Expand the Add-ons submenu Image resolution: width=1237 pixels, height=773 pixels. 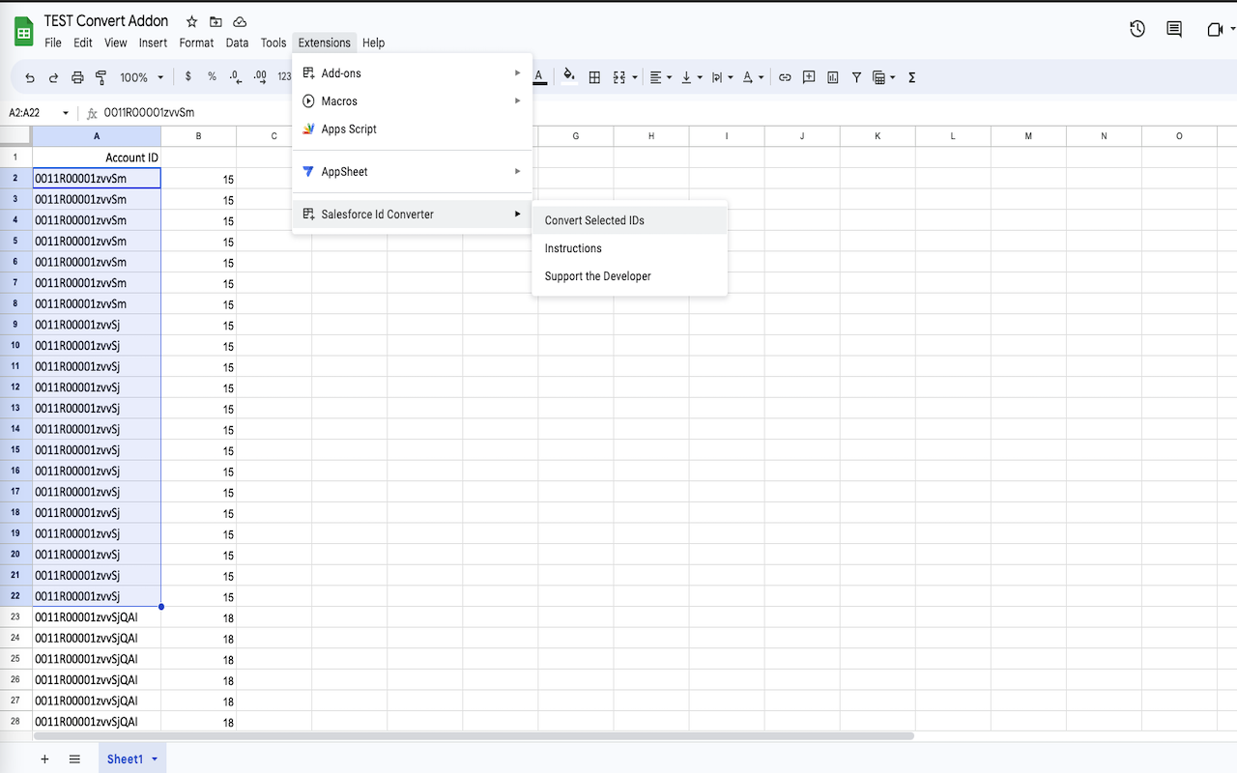coord(413,73)
